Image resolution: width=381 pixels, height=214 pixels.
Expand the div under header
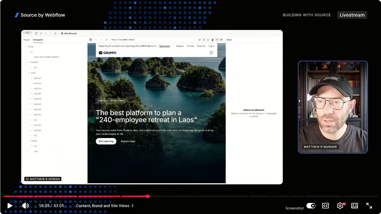point(32,67)
